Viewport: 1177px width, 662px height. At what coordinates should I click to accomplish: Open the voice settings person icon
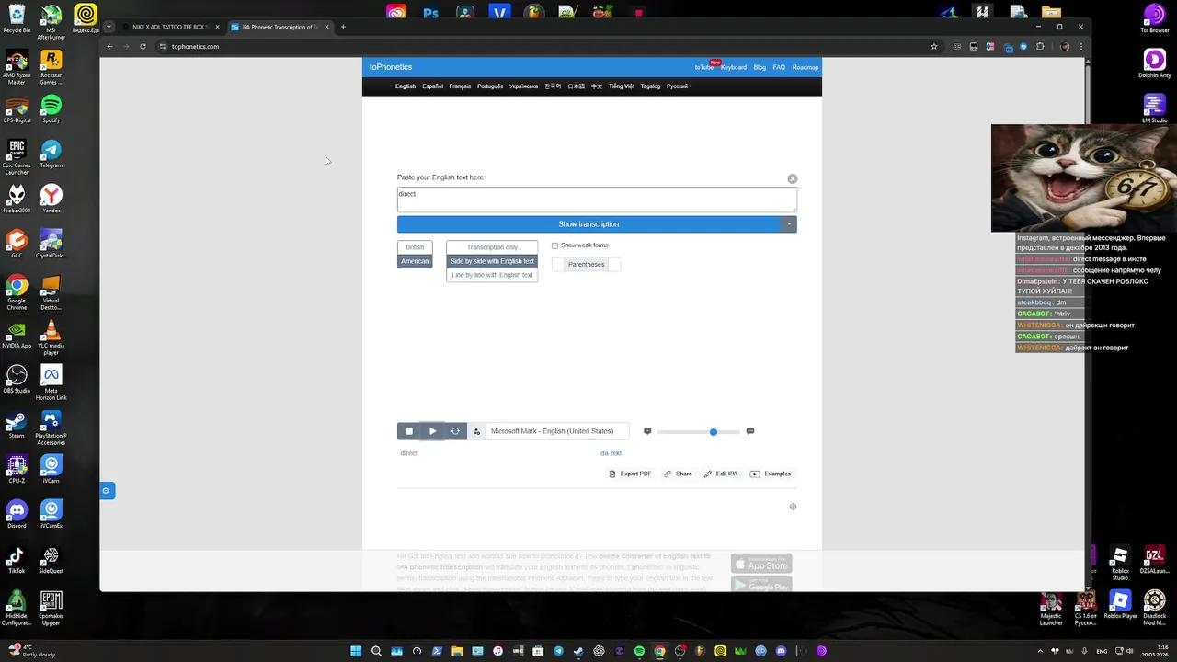tap(476, 431)
